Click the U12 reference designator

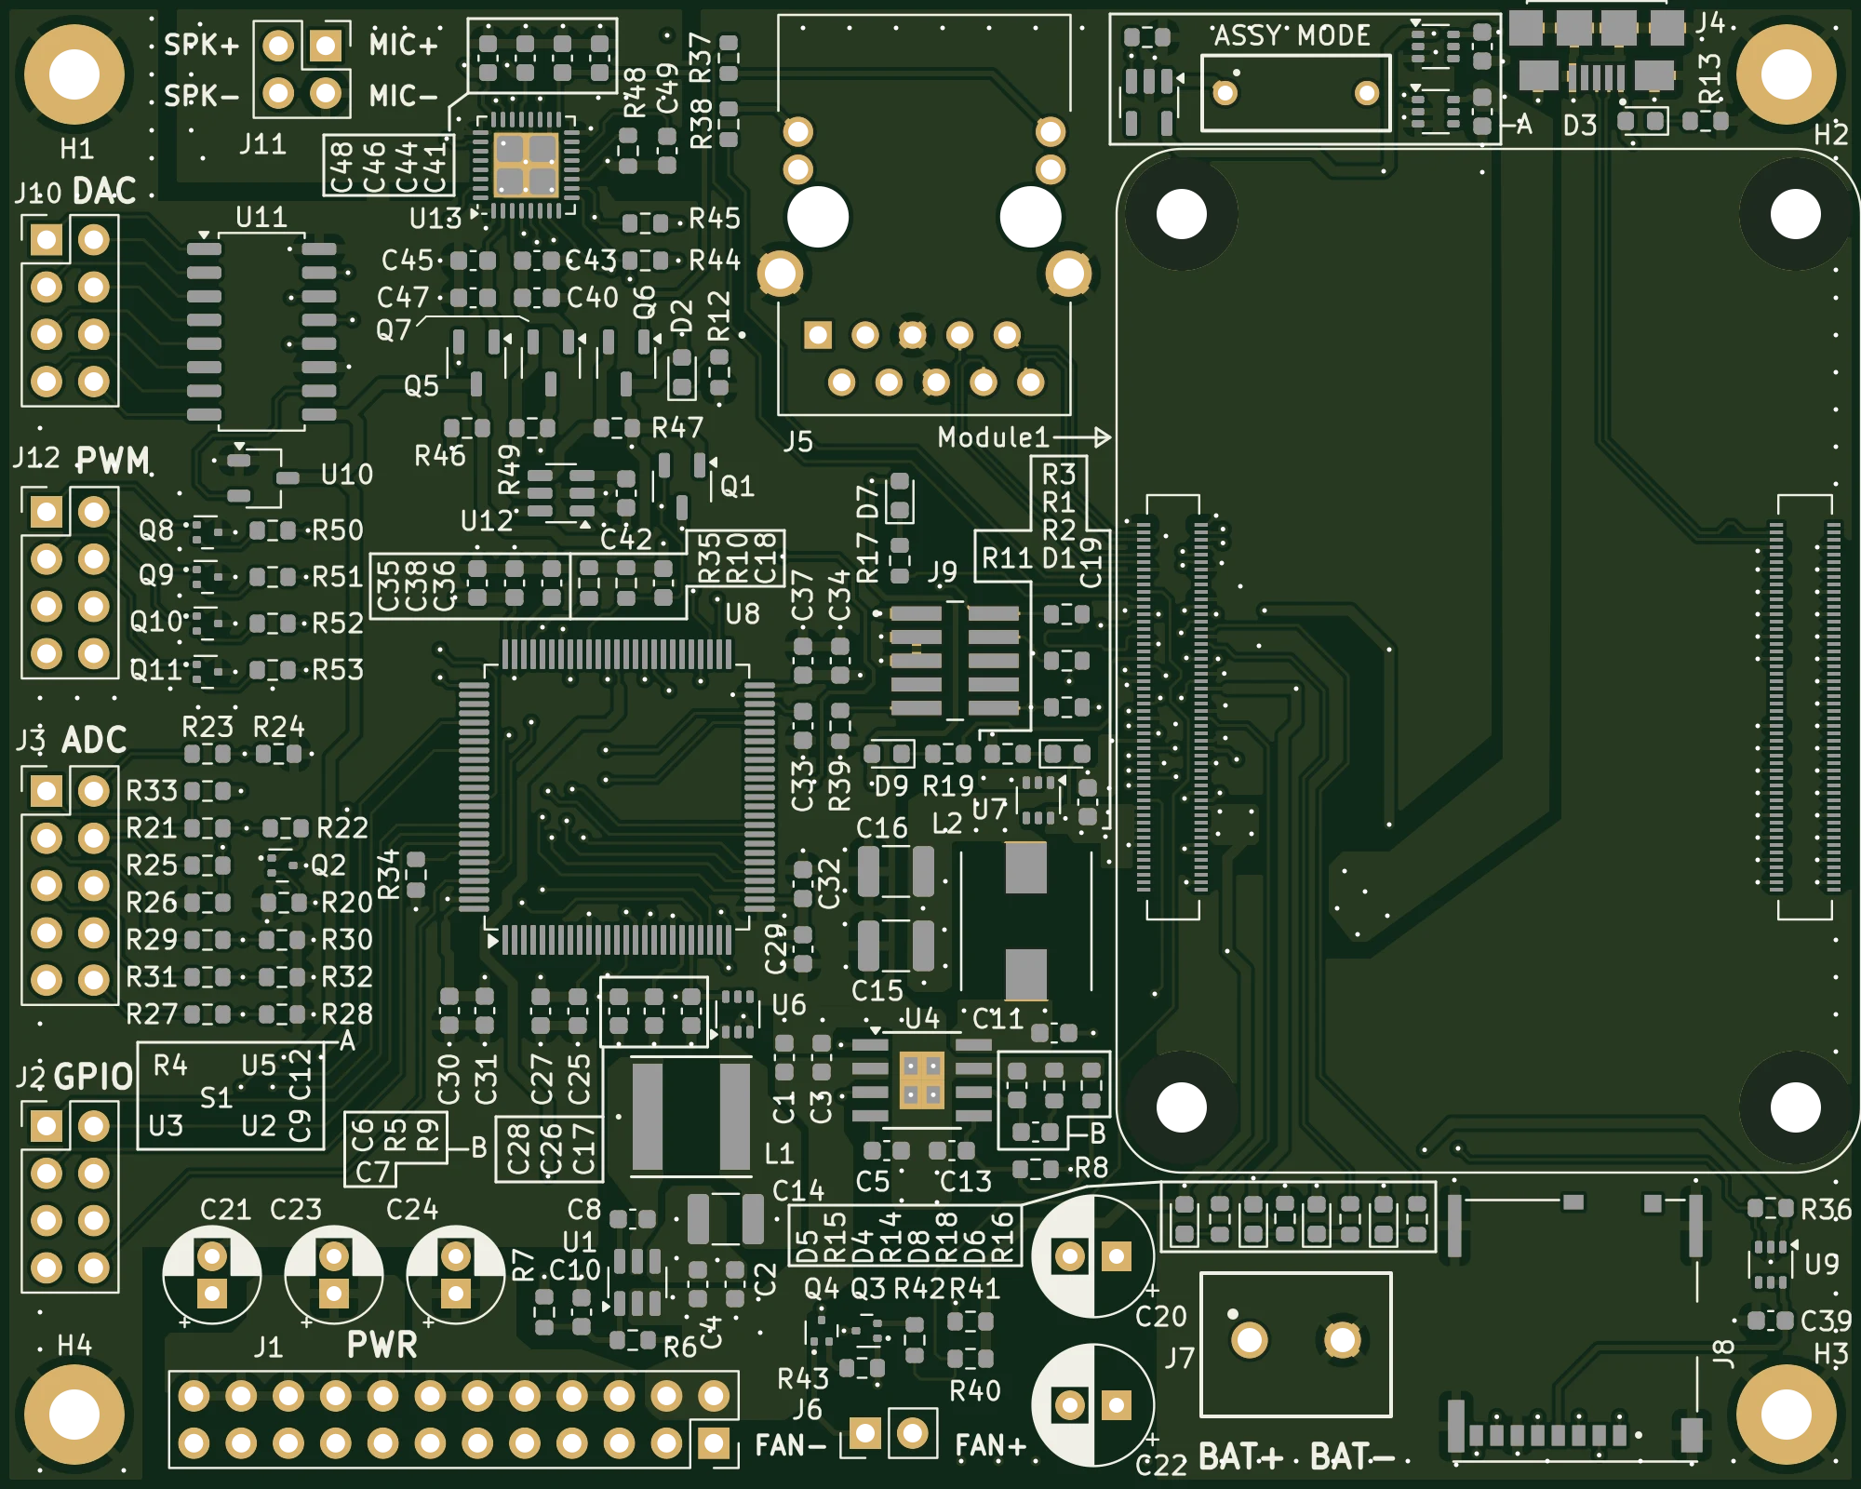(x=487, y=521)
